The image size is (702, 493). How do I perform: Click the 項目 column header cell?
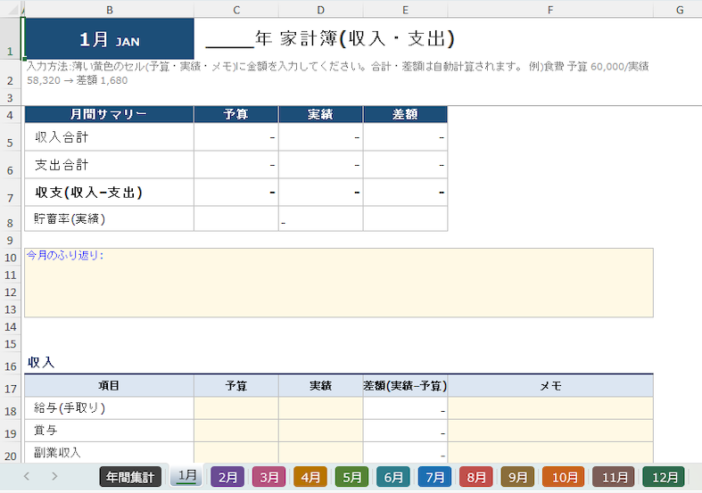[x=109, y=386]
